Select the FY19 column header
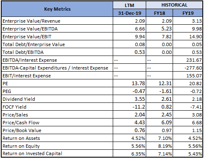This screenshot has width=204, height=158. [x=188, y=13]
